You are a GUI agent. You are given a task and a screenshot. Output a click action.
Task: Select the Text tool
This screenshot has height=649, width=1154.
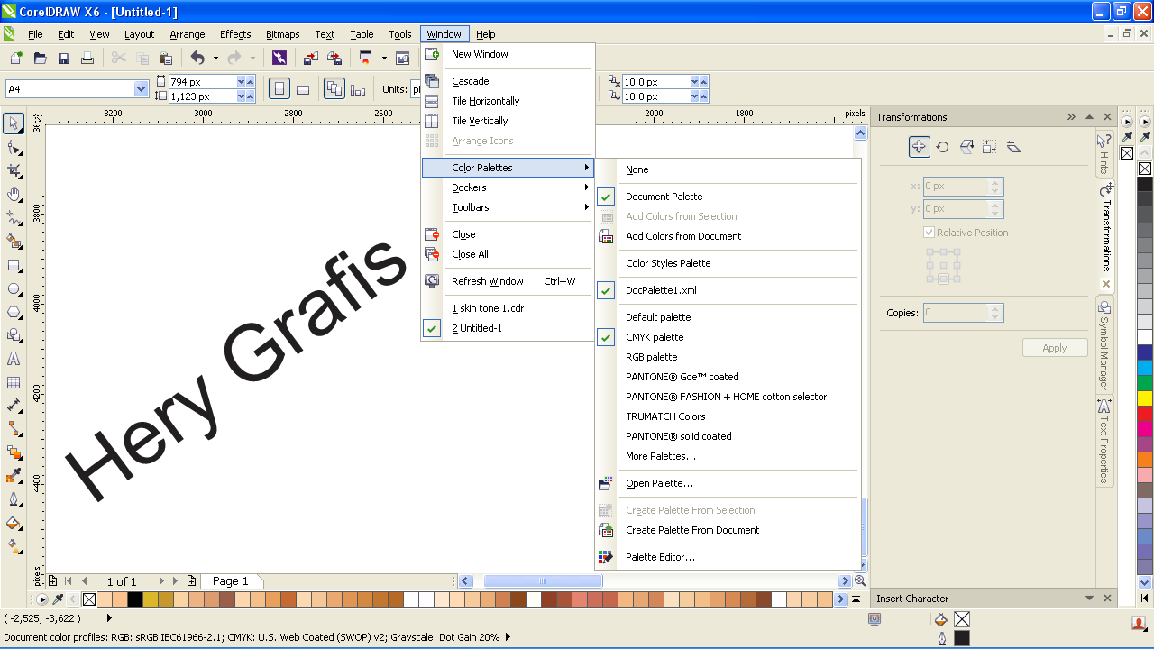point(14,359)
